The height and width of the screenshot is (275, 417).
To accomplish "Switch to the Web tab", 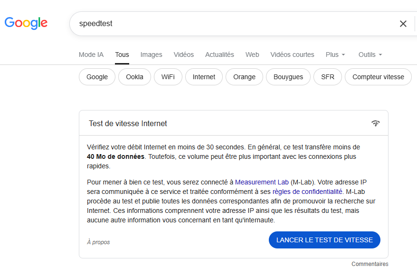I will click(x=252, y=55).
